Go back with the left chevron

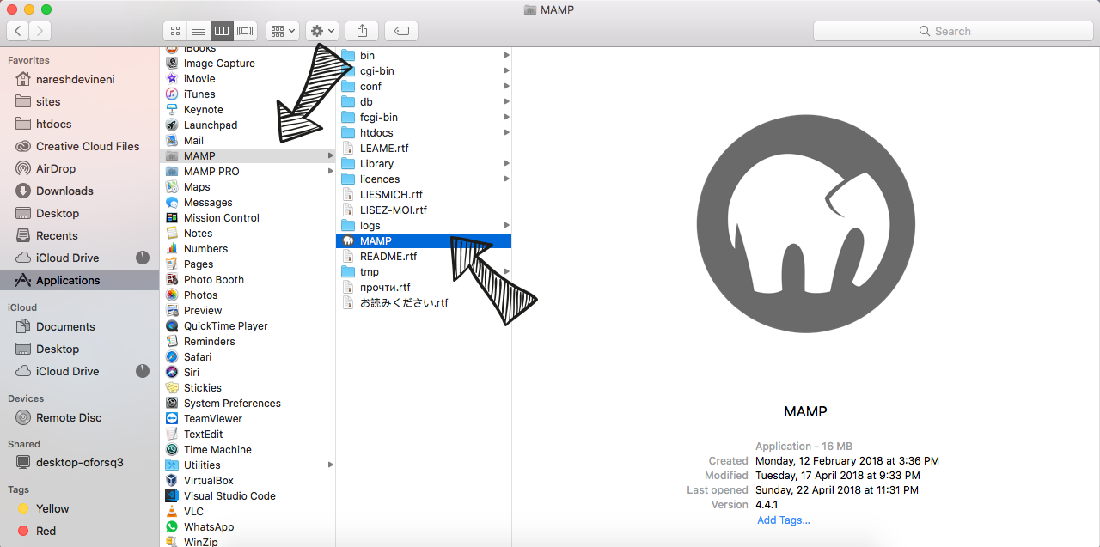point(17,31)
